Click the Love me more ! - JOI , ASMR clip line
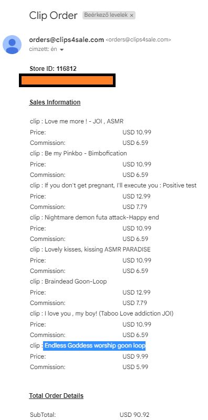The width and height of the screenshot is (208, 420). (77, 121)
